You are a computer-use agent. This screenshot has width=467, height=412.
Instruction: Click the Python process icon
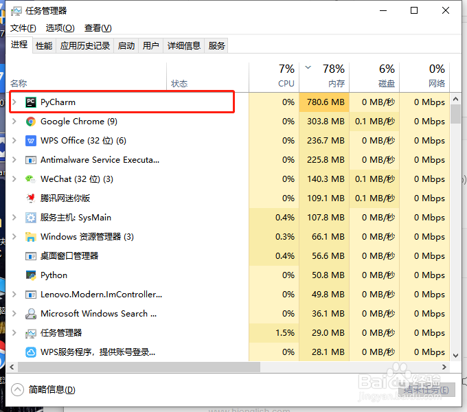click(31, 275)
